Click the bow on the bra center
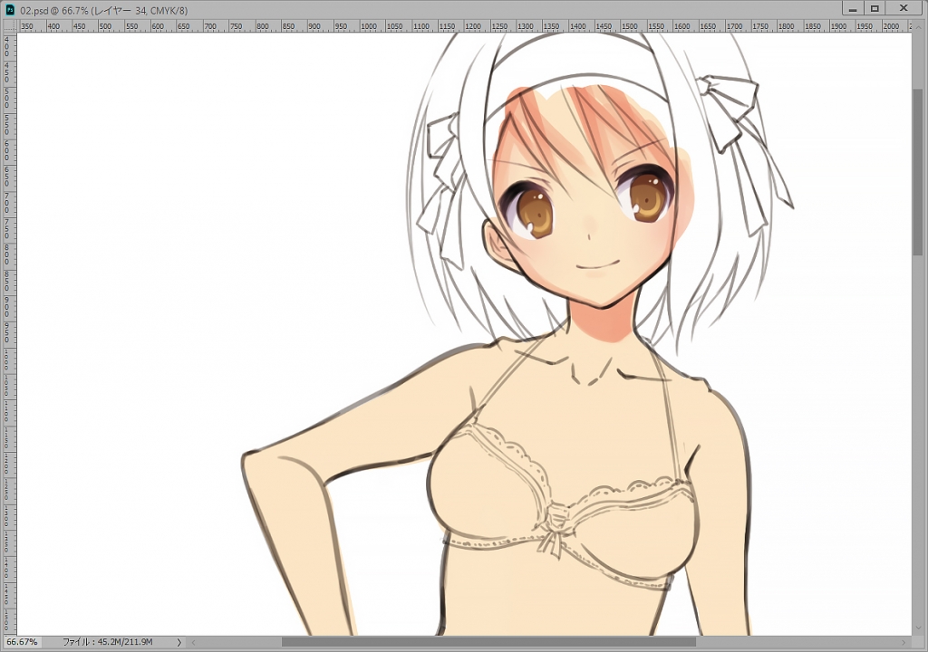 553,532
